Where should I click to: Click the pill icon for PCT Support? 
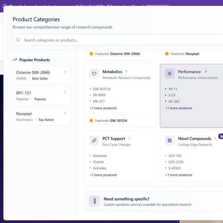pos(94,140)
